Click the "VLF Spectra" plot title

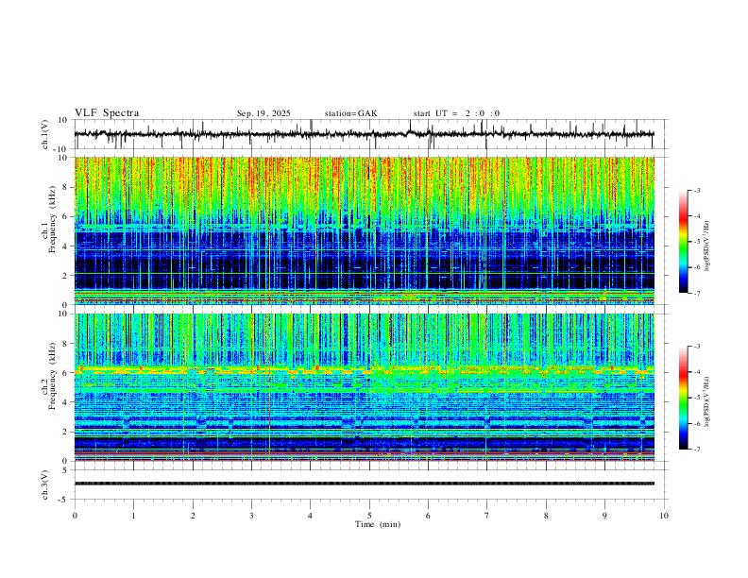107,113
